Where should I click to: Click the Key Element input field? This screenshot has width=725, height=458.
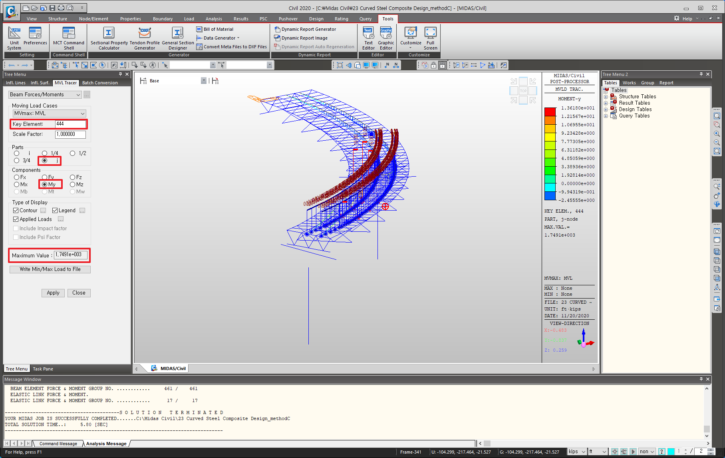[70, 124]
